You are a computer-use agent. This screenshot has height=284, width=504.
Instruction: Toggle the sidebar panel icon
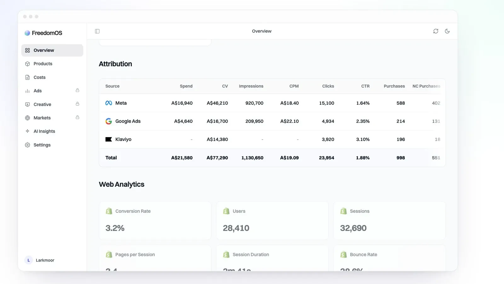pos(97,31)
